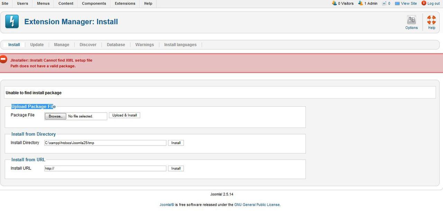
Task: Switch to the Discover tab
Action: click(x=88, y=45)
